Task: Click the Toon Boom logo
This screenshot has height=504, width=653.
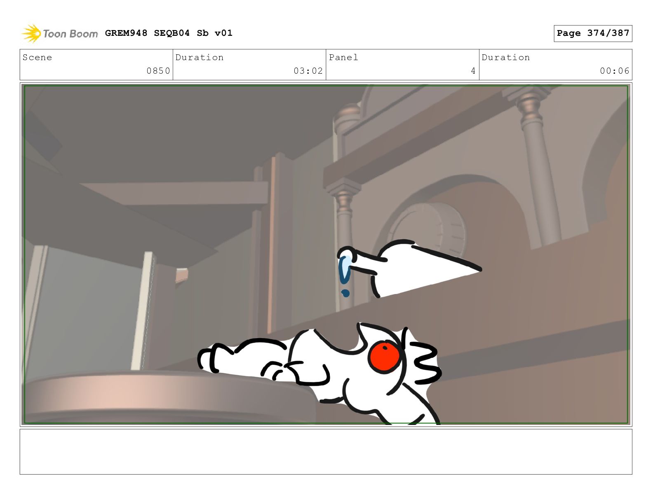Action: pos(60,33)
